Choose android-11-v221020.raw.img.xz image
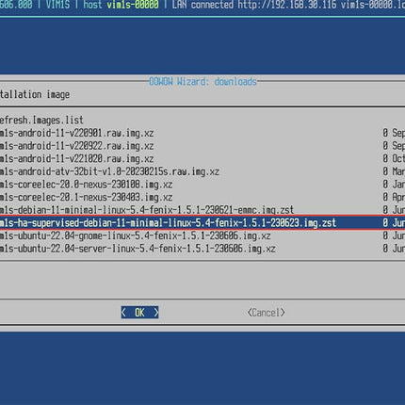 202,159
